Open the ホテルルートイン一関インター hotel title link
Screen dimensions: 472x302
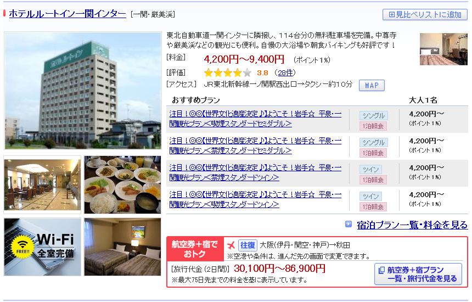click(x=68, y=14)
